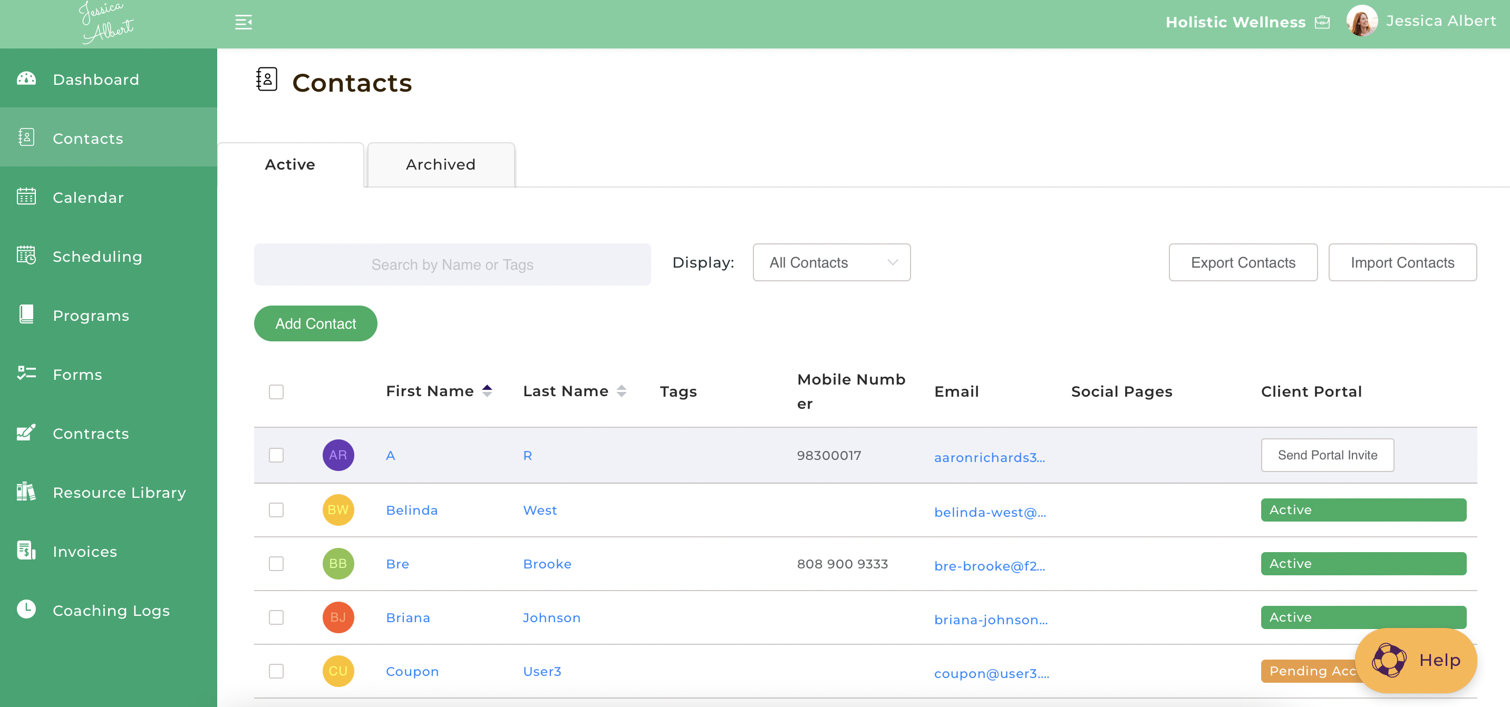Image resolution: width=1510 pixels, height=707 pixels.
Task: Click the mobile number 808 900 9333
Action: (x=843, y=564)
